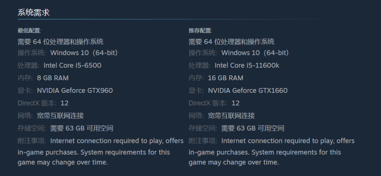This screenshot has width=381, height=176.
Task: Click the 16 GB RAM memory value
Action: (x=225, y=78)
